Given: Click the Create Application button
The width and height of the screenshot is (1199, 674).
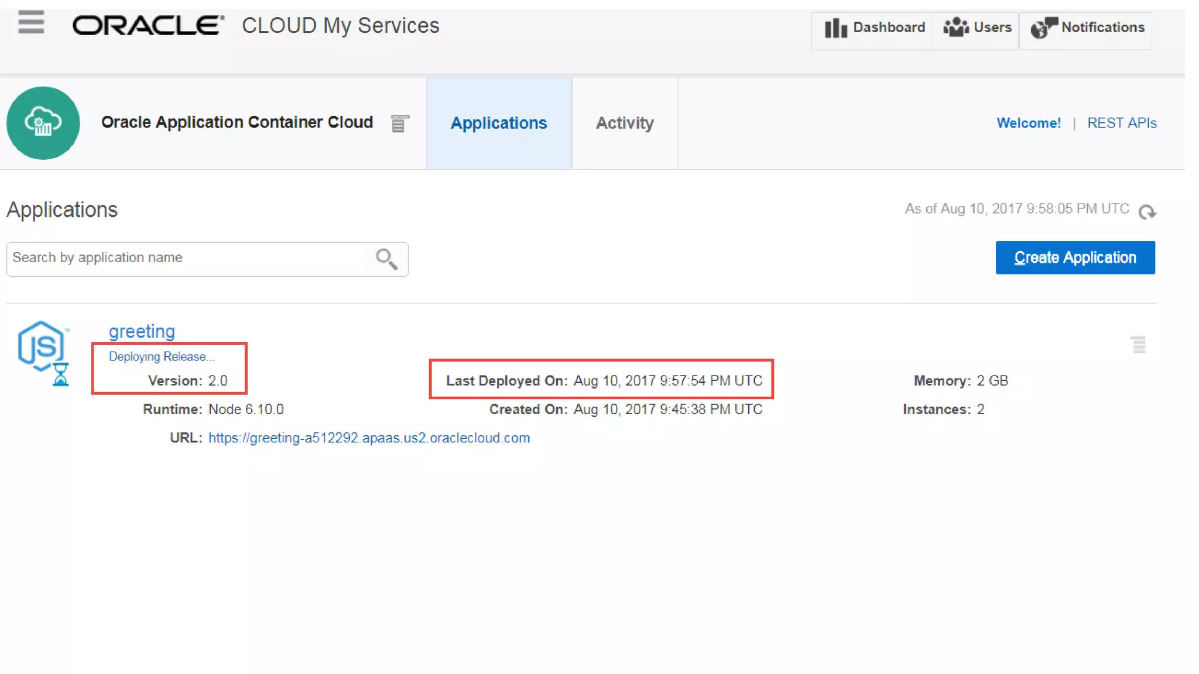Looking at the screenshot, I should point(1075,257).
